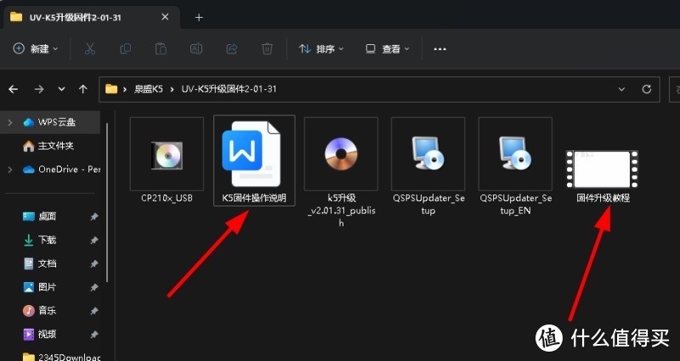Click the cut scissors icon in toolbar
The width and height of the screenshot is (680, 361).
[89, 49]
